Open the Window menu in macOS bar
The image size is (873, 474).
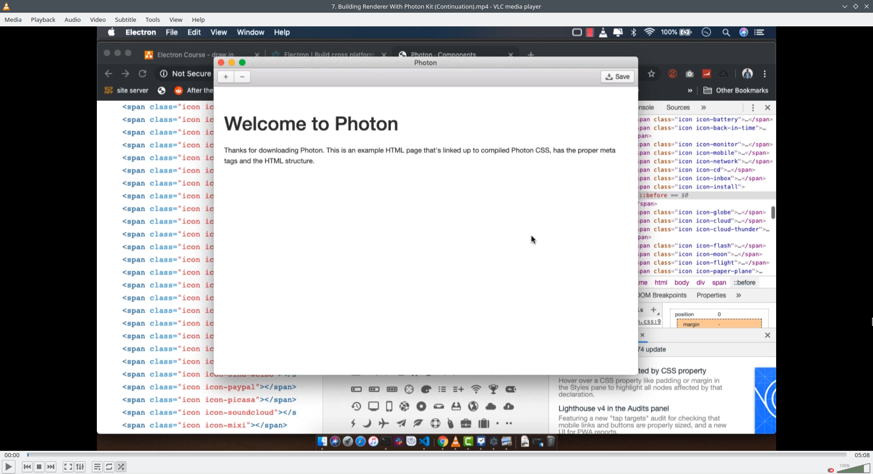point(251,32)
